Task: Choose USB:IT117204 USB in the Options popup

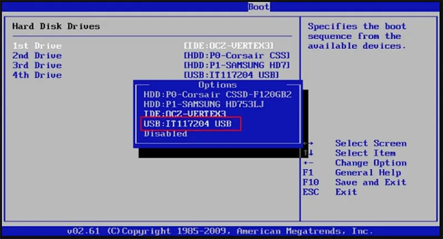Action: click(188, 123)
